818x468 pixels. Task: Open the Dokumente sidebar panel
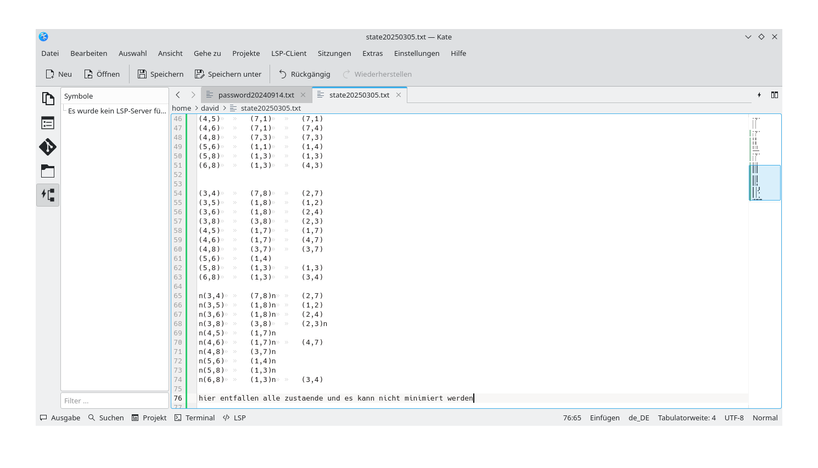[48, 98]
